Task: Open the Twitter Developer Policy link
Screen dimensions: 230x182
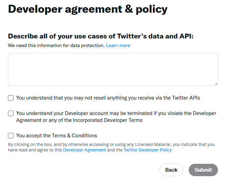Action: [148, 150]
